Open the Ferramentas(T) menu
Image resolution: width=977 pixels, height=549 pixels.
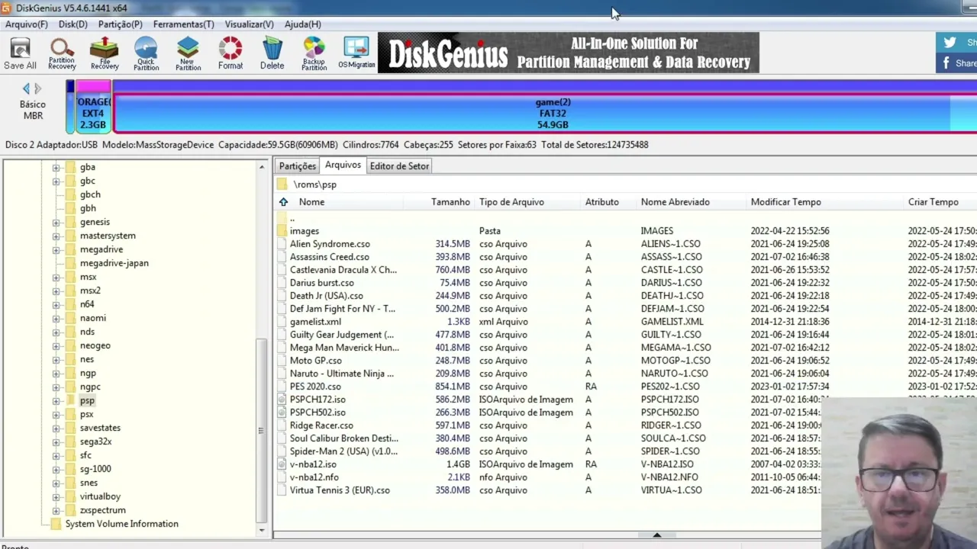click(x=183, y=24)
